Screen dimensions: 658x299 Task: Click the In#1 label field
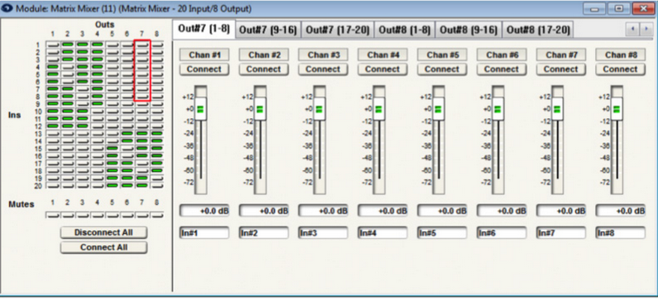pyautogui.click(x=204, y=233)
